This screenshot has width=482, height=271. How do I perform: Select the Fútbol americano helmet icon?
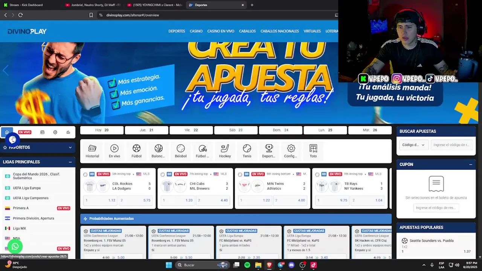pyautogui.click(x=203, y=148)
